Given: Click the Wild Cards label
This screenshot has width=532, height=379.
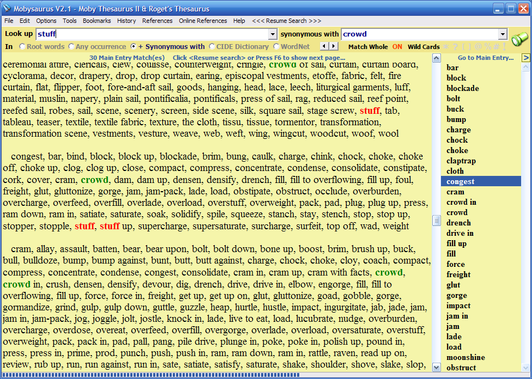Looking at the screenshot, I should pos(424,47).
